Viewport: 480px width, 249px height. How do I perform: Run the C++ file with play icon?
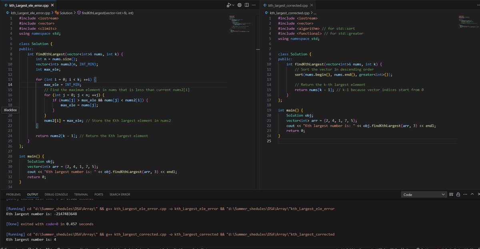pos(228,6)
